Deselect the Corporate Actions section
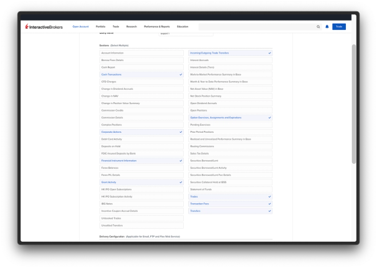 point(141,132)
